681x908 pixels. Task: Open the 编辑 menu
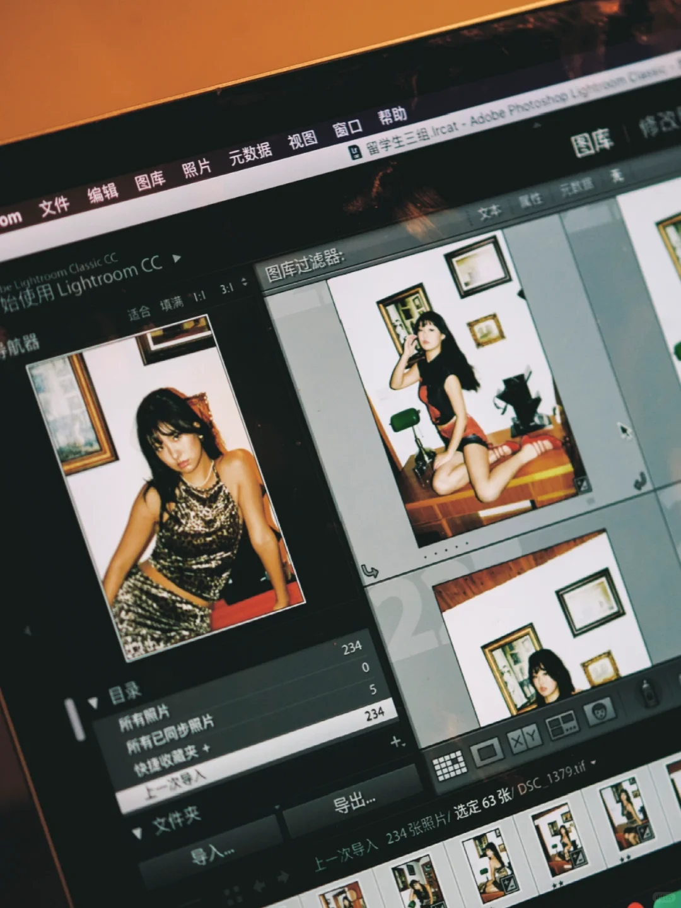click(102, 193)
